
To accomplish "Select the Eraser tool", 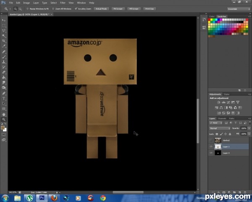I will pyautogui.click(x=4, y=72).
